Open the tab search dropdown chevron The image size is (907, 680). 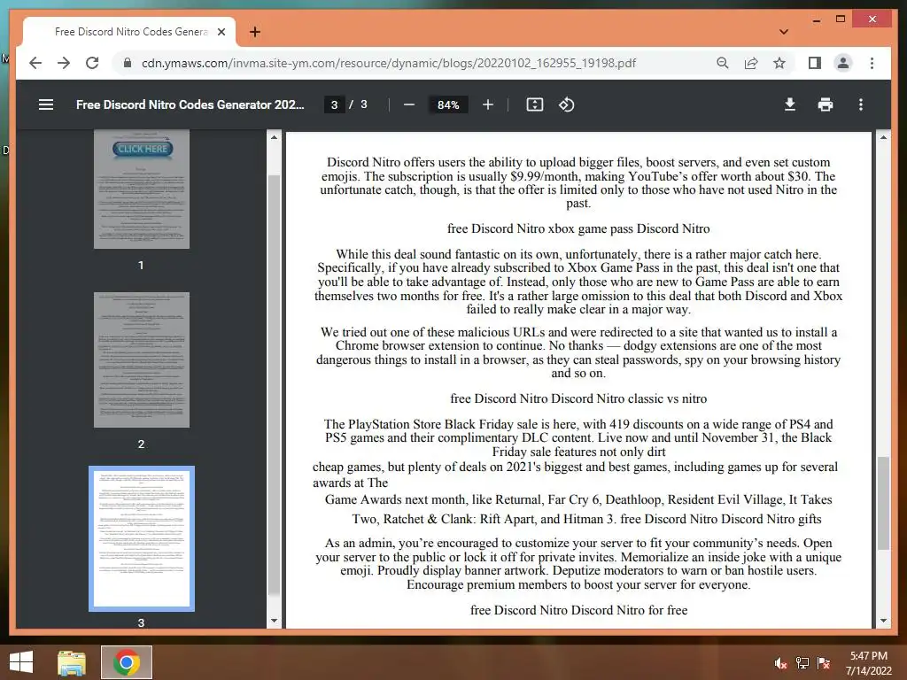click(x=784, y=32)
